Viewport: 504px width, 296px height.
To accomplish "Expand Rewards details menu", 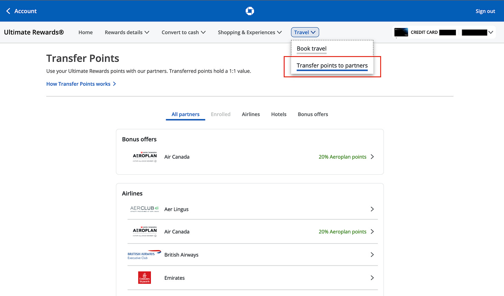I will click(127, 32).
